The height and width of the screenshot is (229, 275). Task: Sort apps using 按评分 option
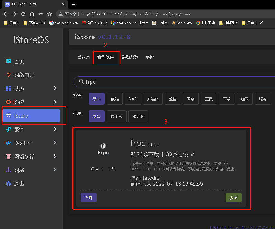tap(138, 117)
